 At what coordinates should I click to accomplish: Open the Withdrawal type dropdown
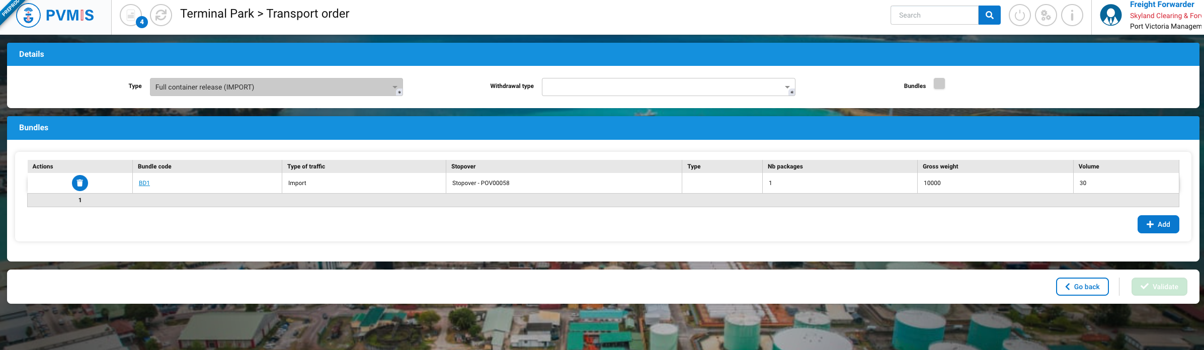(668, 87)
